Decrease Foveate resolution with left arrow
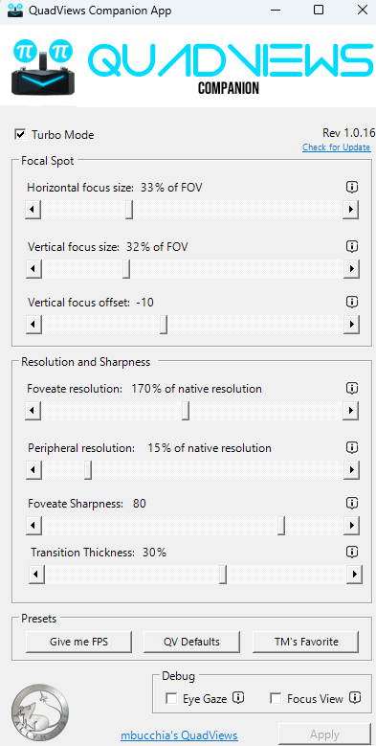 pos(33,411)
